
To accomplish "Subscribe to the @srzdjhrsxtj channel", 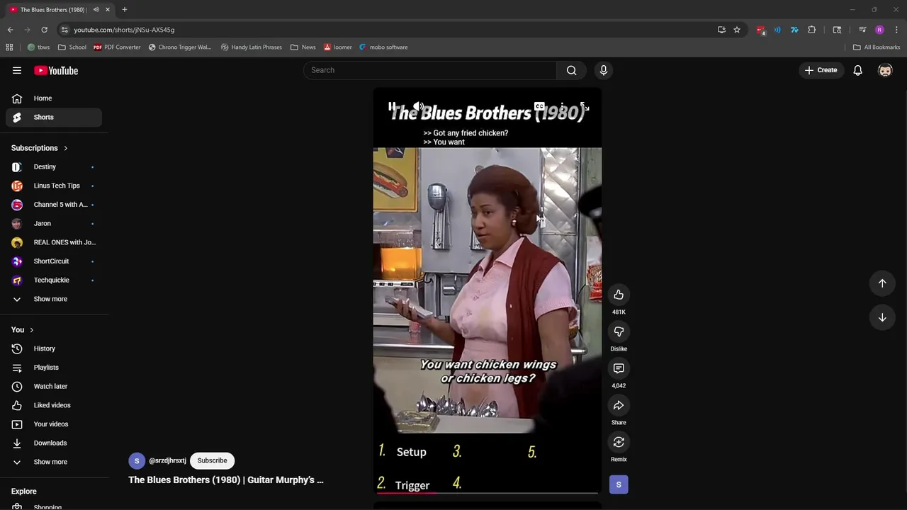I will pyautogui.click(x=212, y=460).
